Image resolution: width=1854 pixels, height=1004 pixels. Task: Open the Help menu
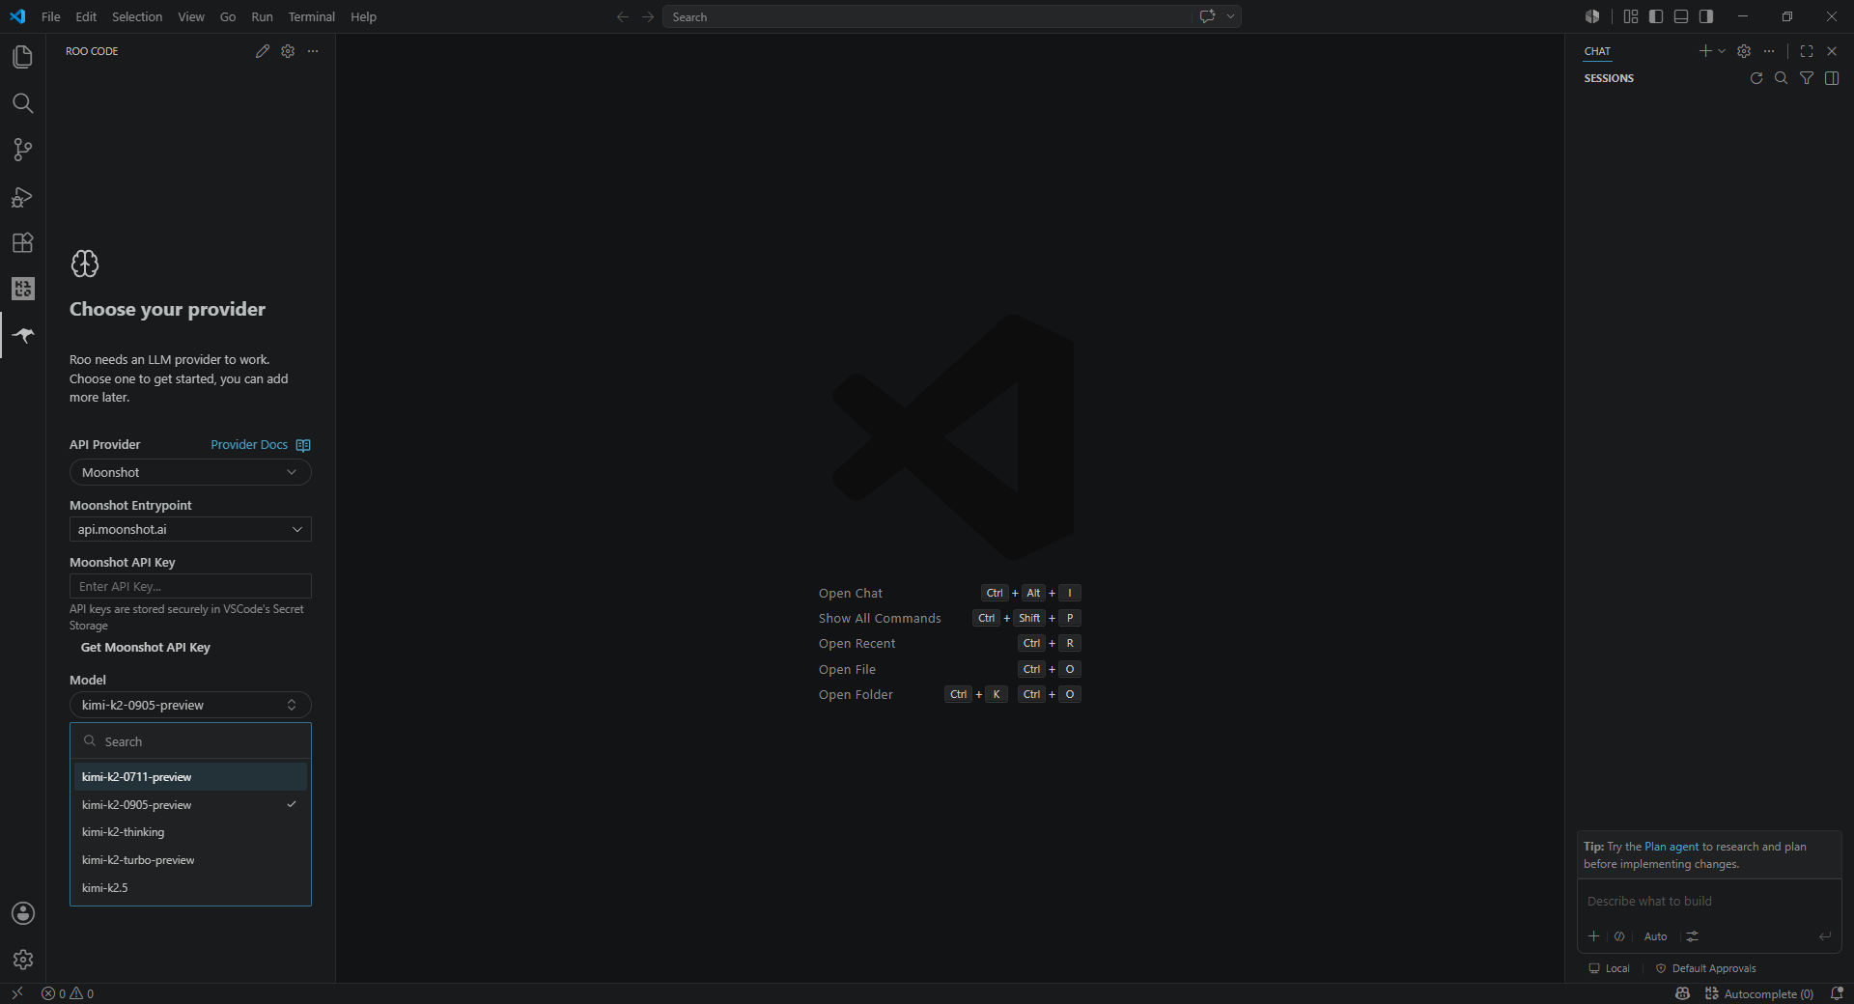[x=363, y=16]
